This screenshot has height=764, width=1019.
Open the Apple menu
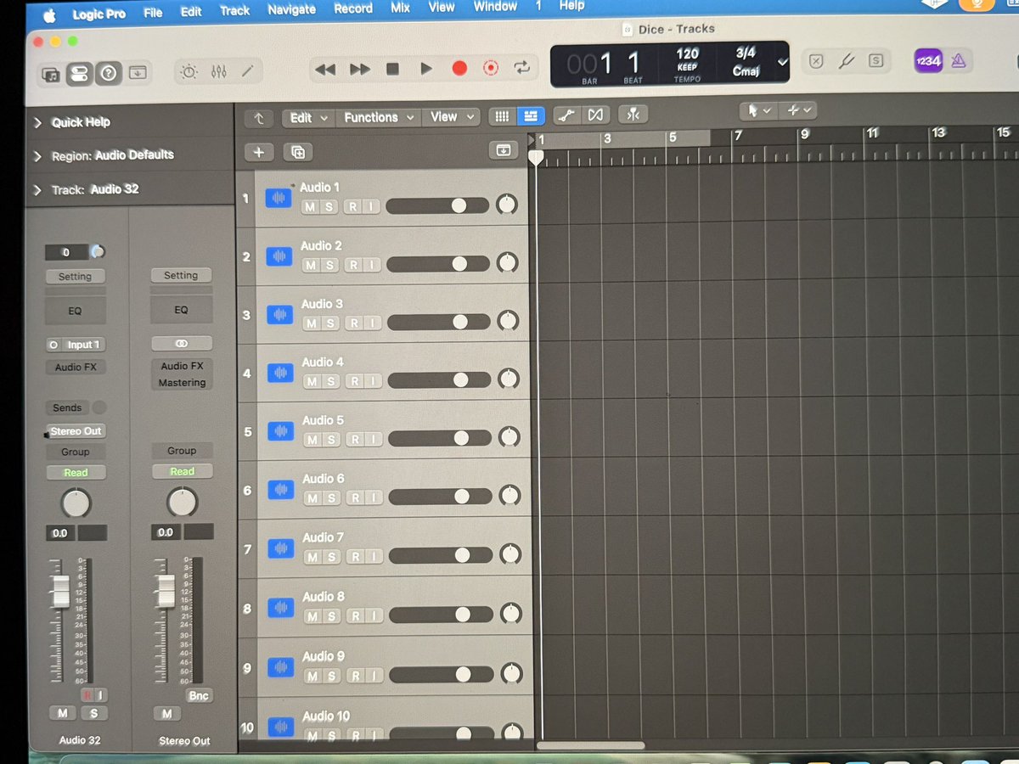(48, 15)
